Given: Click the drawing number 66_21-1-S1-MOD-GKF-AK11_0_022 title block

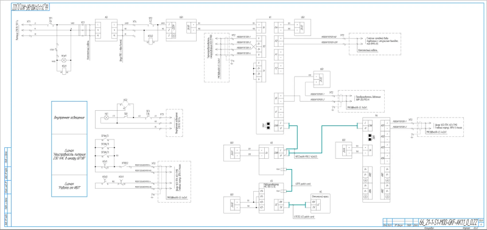Looking at the screenshot, I should (448, 222).
